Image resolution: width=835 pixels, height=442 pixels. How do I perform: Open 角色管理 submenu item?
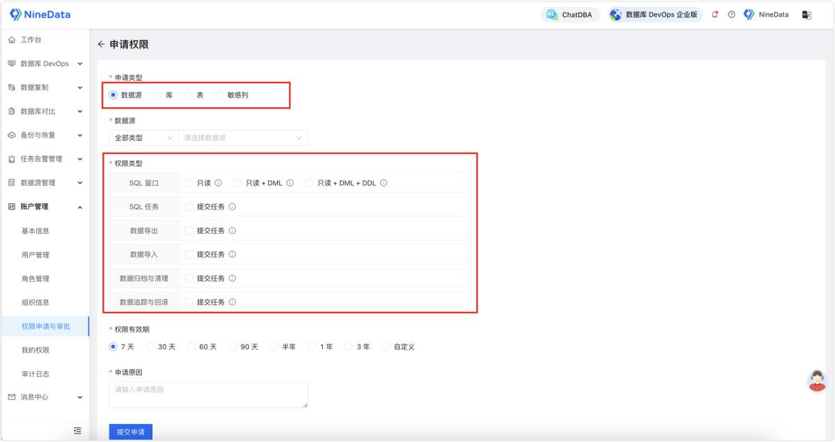tap(35, 278)
